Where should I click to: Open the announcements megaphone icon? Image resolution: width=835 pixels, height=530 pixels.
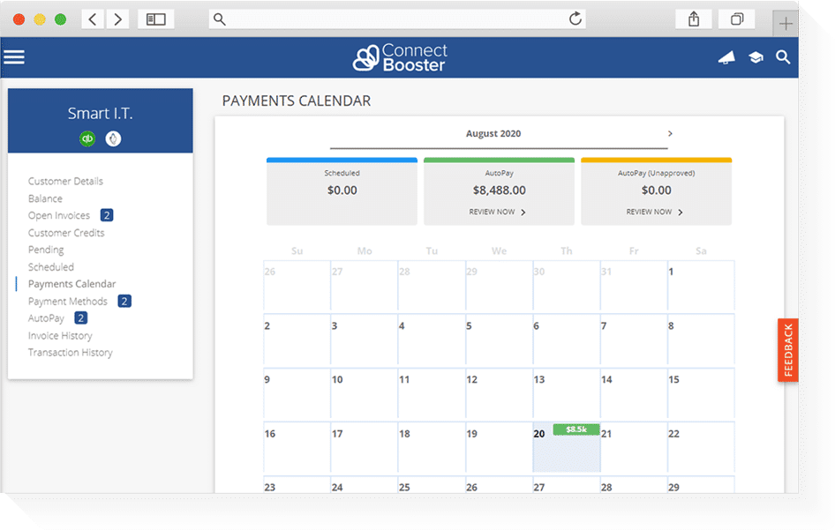(x=726, y=57)
